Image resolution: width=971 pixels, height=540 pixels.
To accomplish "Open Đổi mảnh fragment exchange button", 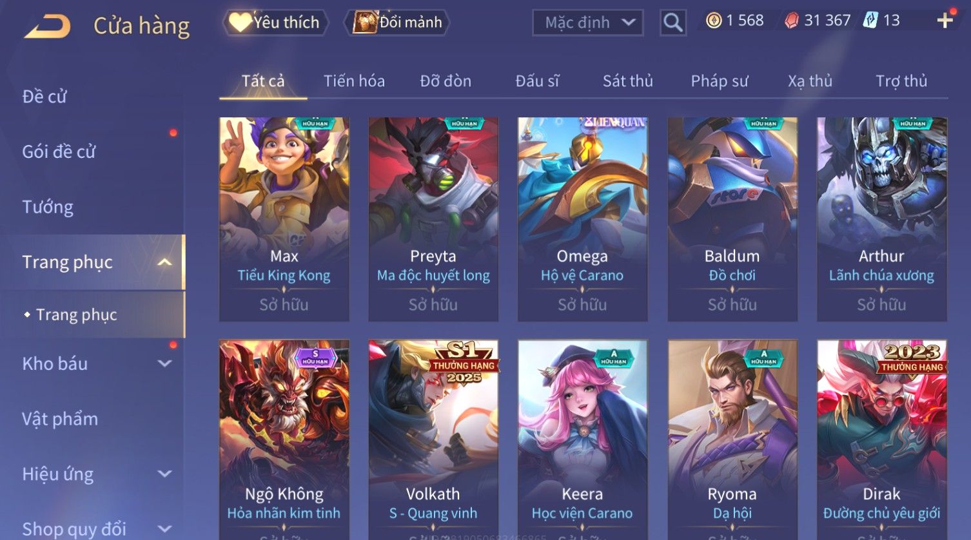I will click(399, 23).
